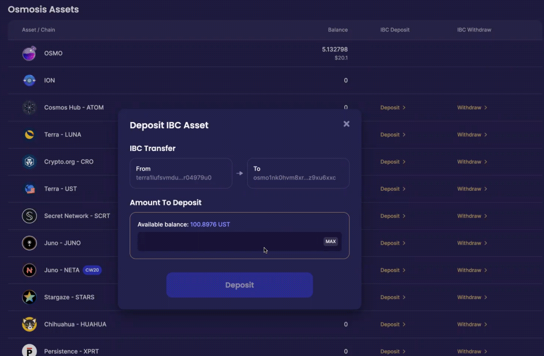
Task: Open Deposit for Persistence XPRT row
Action: point(392,351)
